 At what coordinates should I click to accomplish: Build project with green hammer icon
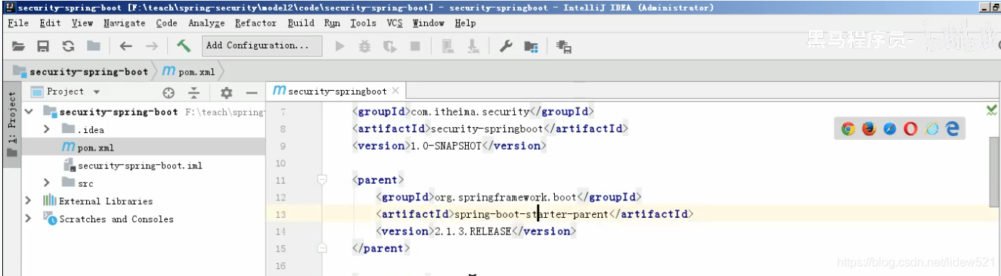[x=184, y=45]
